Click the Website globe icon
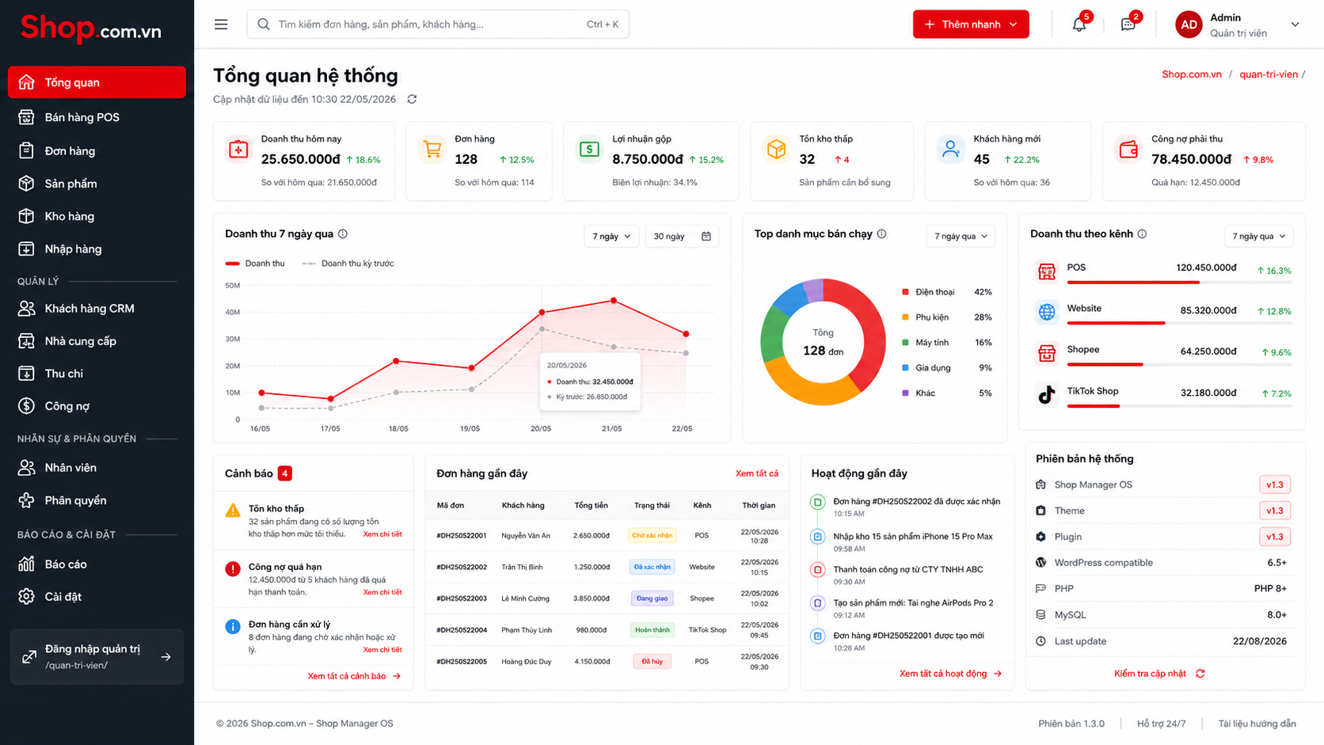This screenshot has width=1324, height=745. pos(1046,311)
